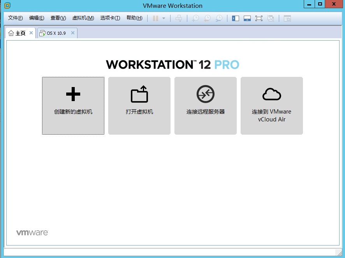
Task: Expand the power options dropdown arrow
Action: pos(164,18)
